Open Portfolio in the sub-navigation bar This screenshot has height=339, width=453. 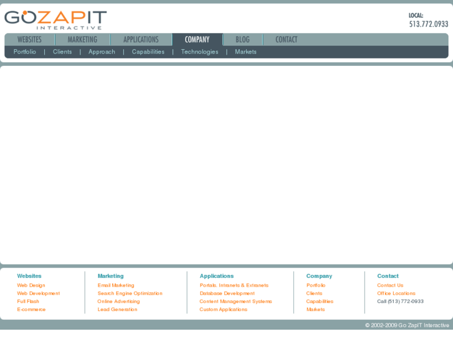pyautogui.click(x=25, y=52)
